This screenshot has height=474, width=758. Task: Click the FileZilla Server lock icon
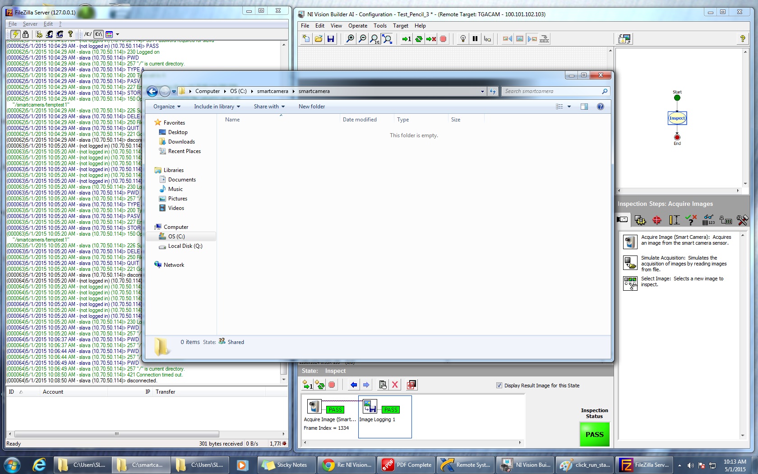[x=26, y=34]
